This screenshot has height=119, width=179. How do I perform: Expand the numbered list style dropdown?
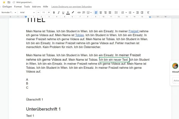(126, 12)
